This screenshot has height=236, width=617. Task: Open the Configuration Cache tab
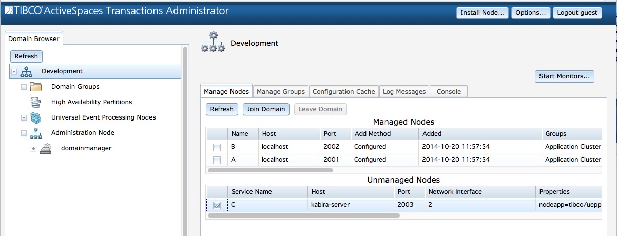[x=343, y=91]
